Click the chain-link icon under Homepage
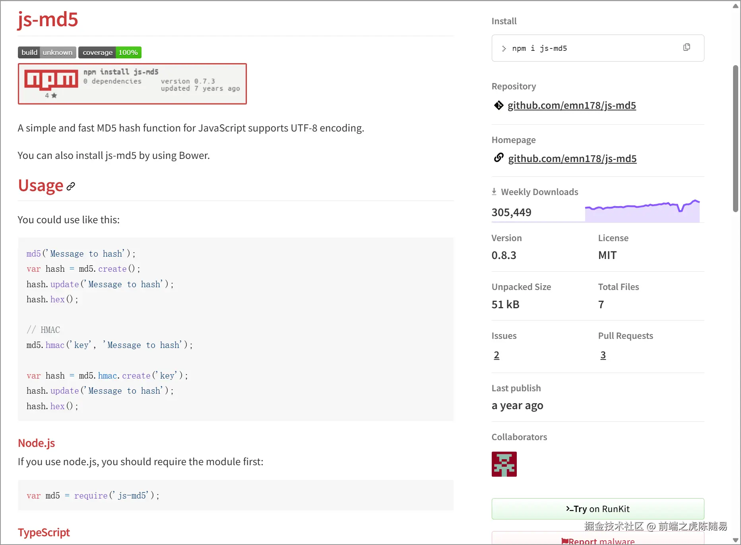 pyautogui.click(x=499, y=158)
